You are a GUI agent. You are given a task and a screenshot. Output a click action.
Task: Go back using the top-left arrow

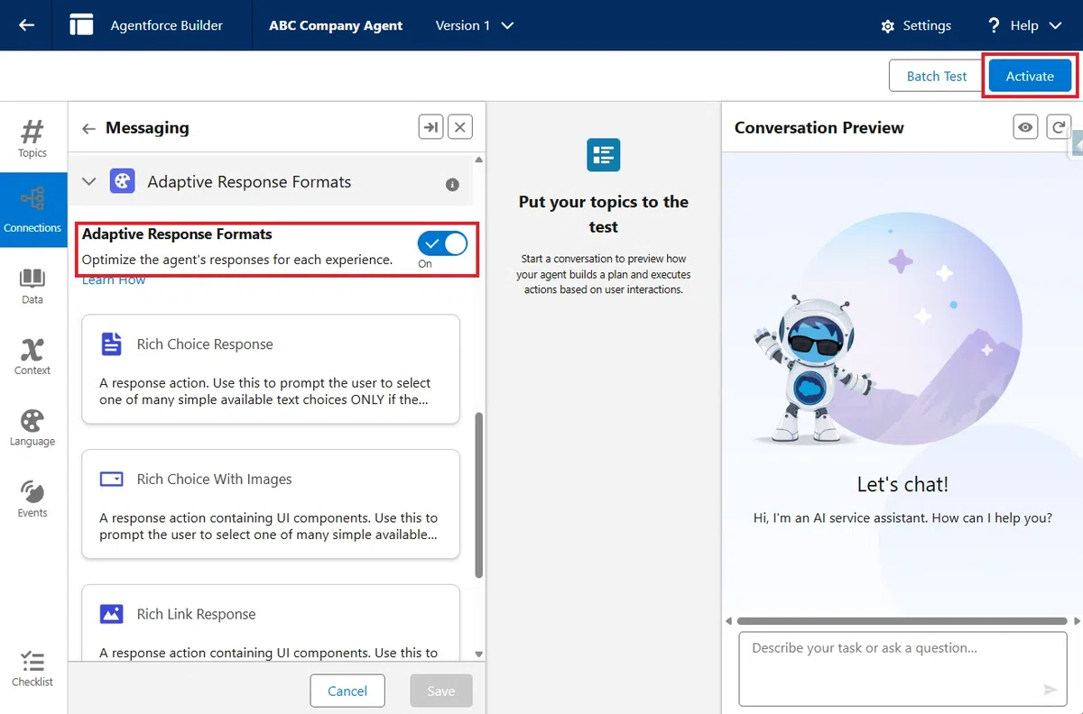(x=26, y=25)
